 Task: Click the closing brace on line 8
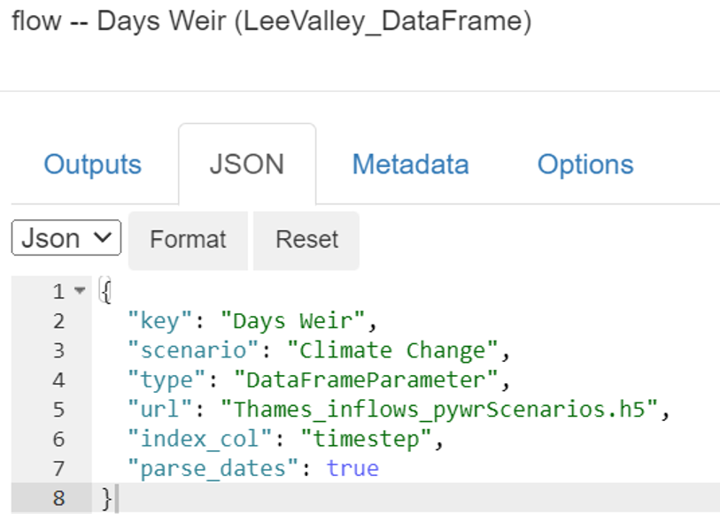(106, 498)
